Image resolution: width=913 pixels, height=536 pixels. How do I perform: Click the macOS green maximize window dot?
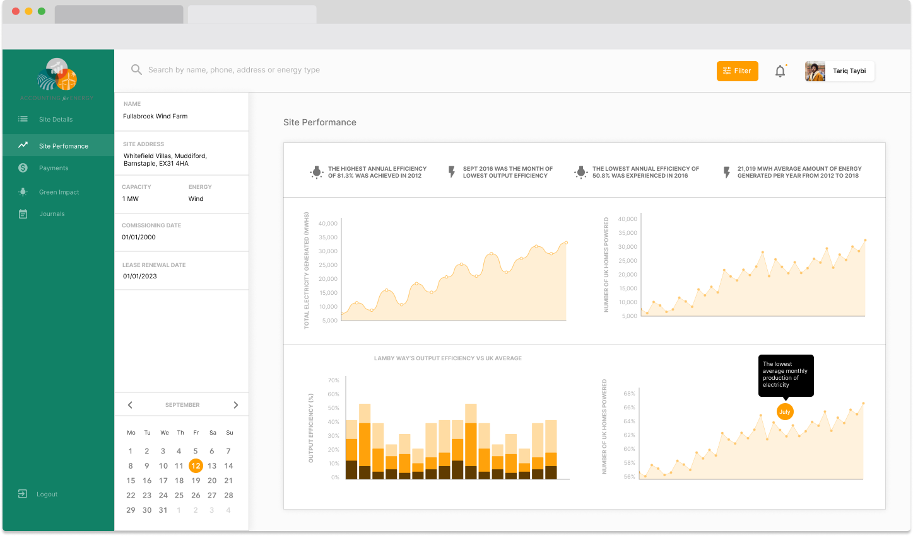[42, 11]
